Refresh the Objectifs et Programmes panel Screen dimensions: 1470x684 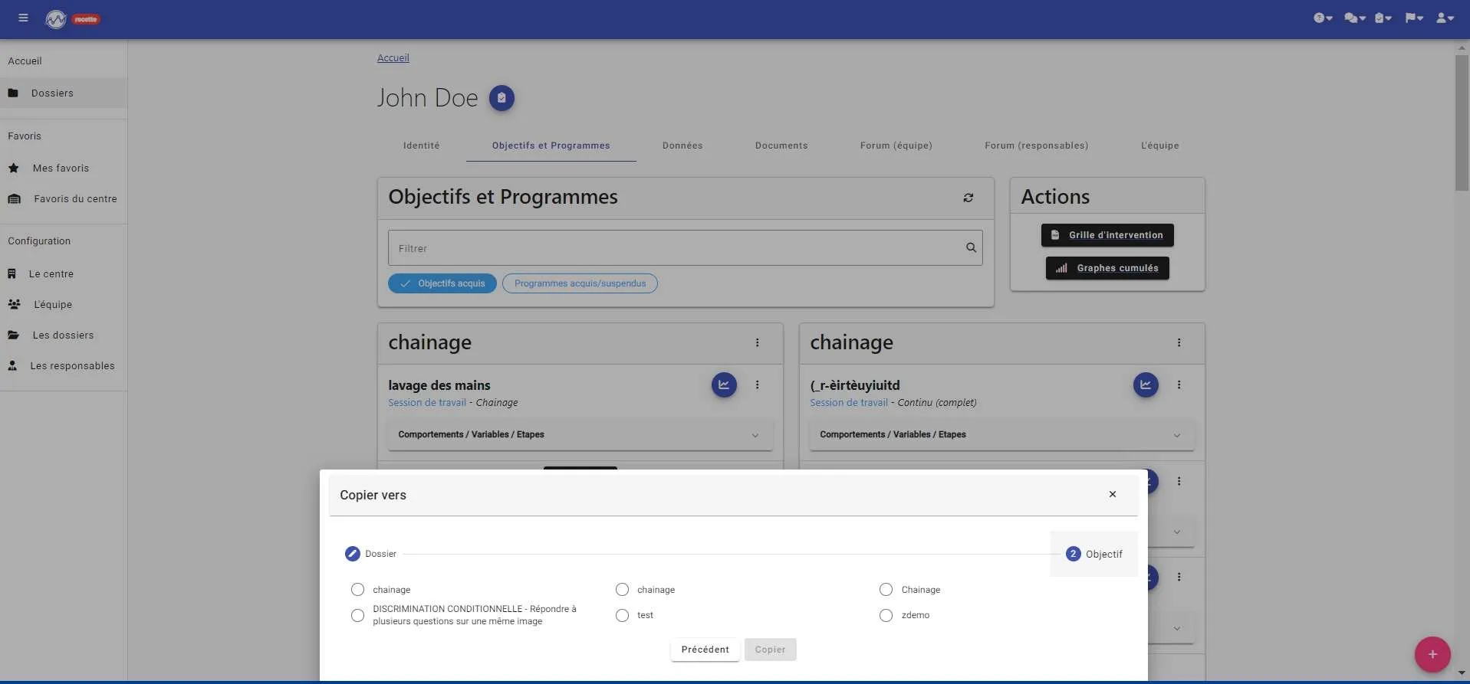tap(968, 198)
